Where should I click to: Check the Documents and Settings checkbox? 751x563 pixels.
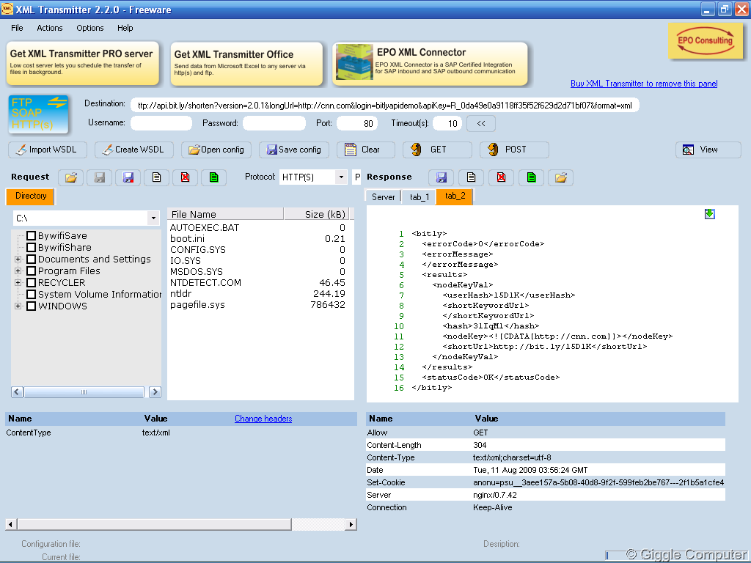coord(31,259)
